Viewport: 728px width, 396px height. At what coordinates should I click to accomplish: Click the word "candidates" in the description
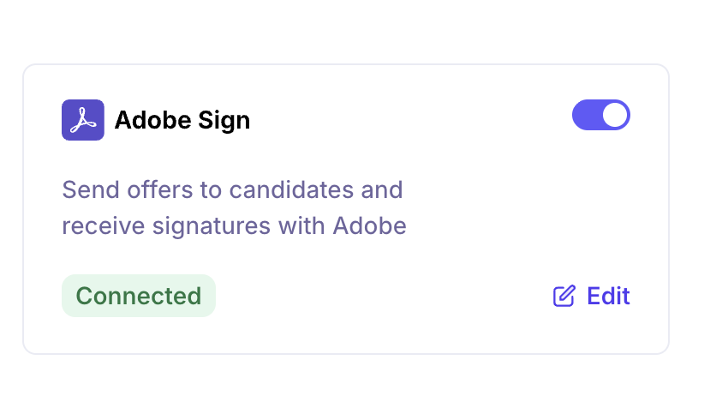pos(290,189)
